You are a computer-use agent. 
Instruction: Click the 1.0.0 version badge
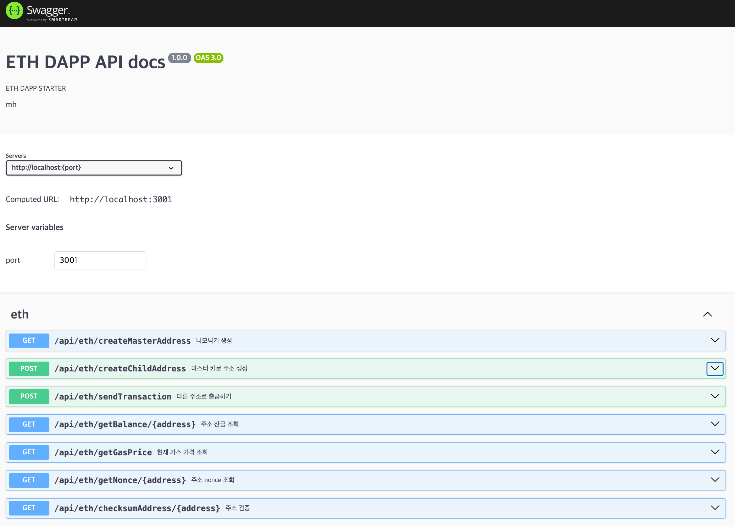(x=180, y=58)
